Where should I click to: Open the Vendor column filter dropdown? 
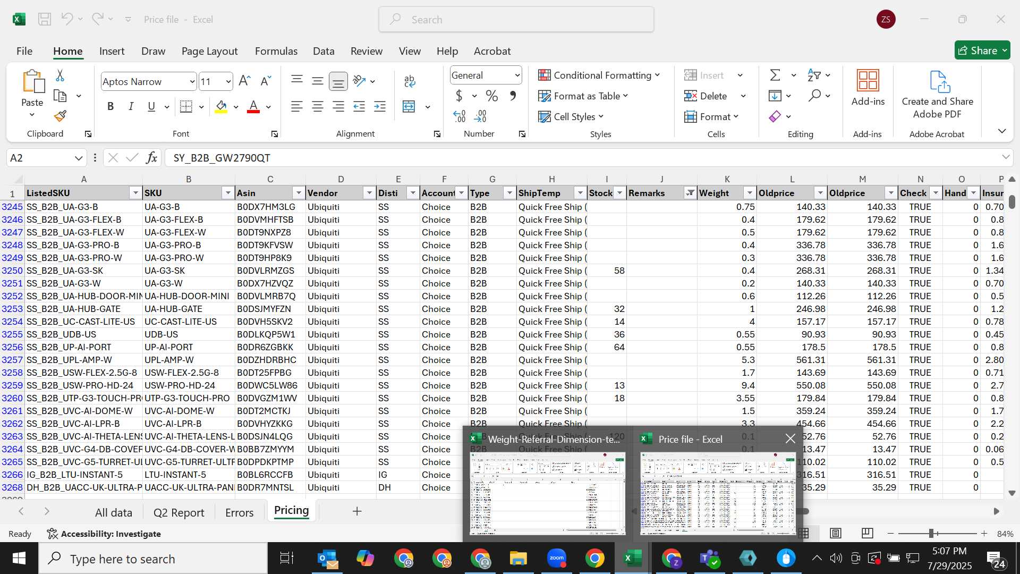pos(369,193)
